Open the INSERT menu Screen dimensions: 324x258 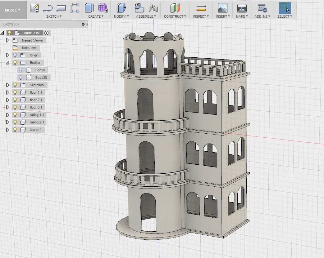(223, 16)
